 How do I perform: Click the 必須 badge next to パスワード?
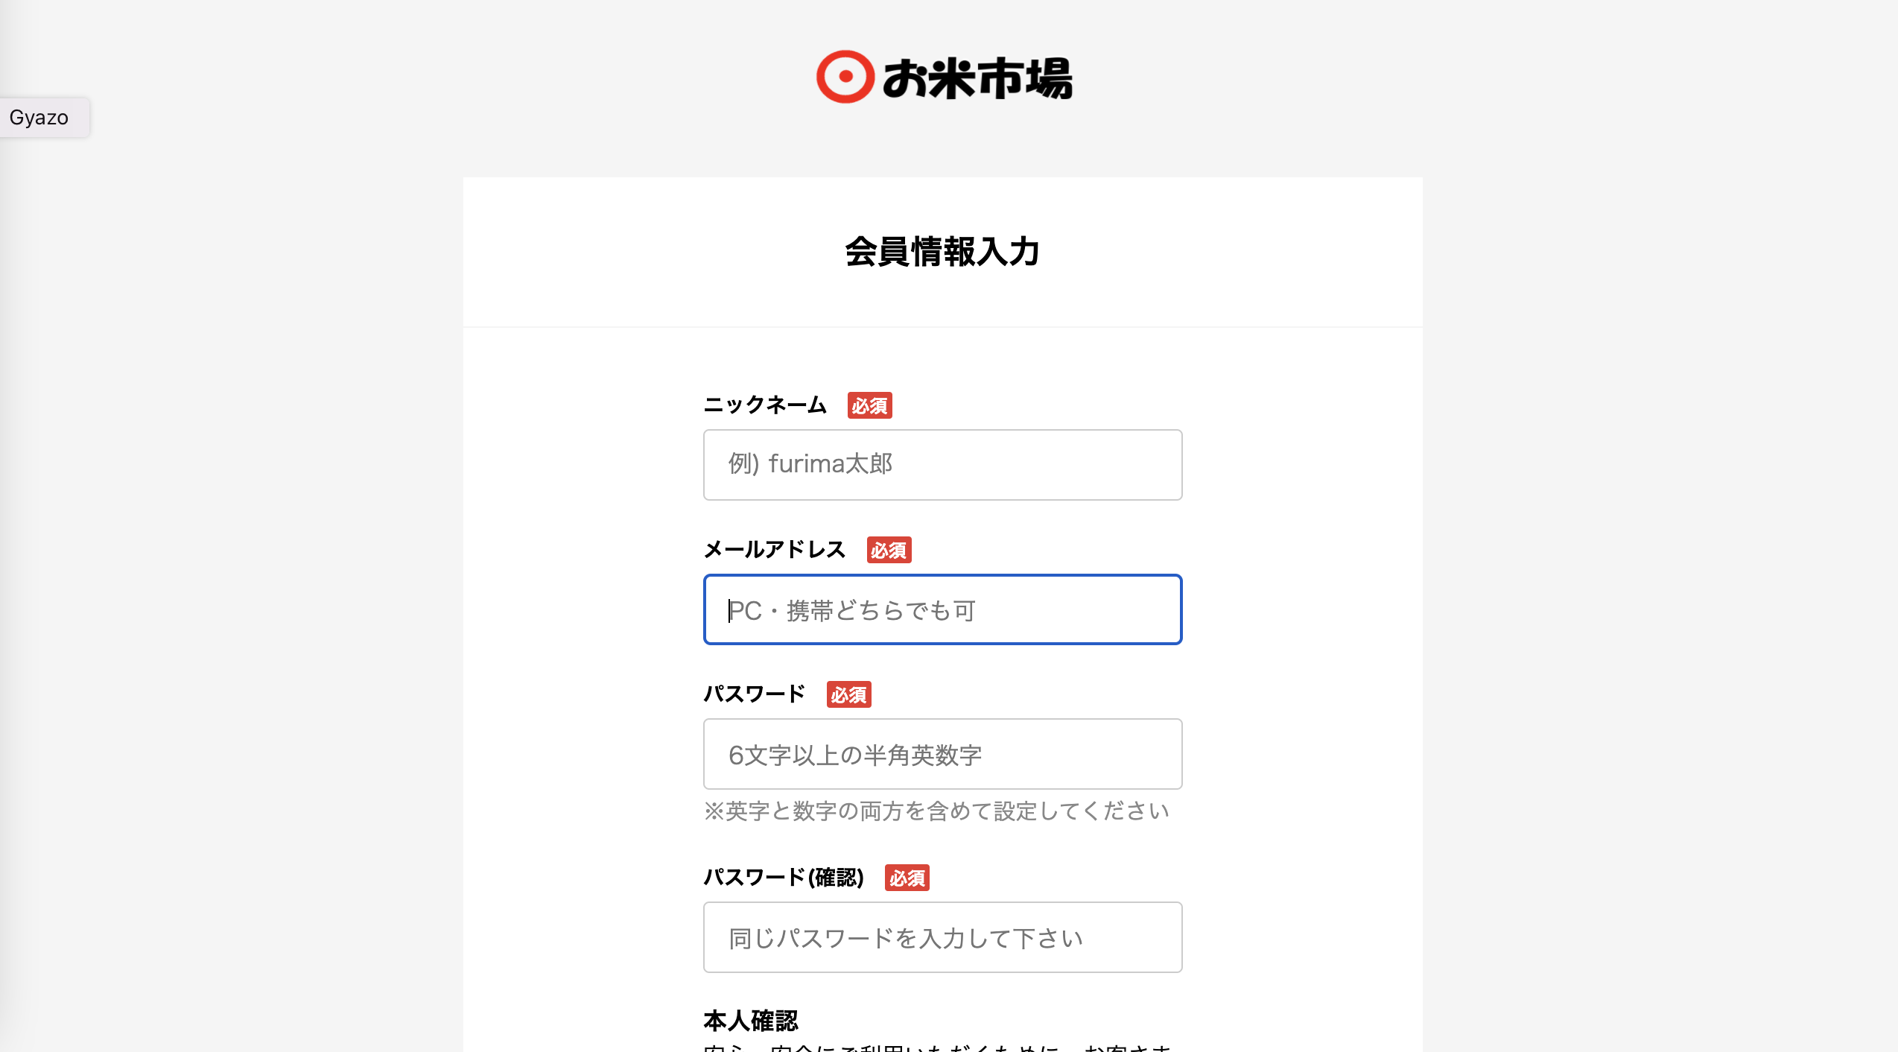tap(848, 694)
